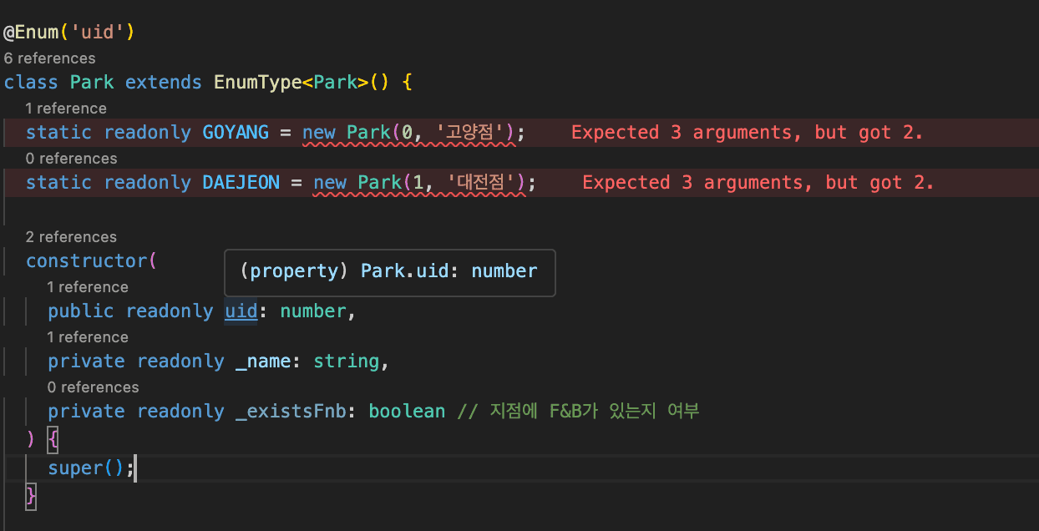Click the super() call in the constructor body
This screenshot has width=1039, height=531.
[x=75, y=468]
